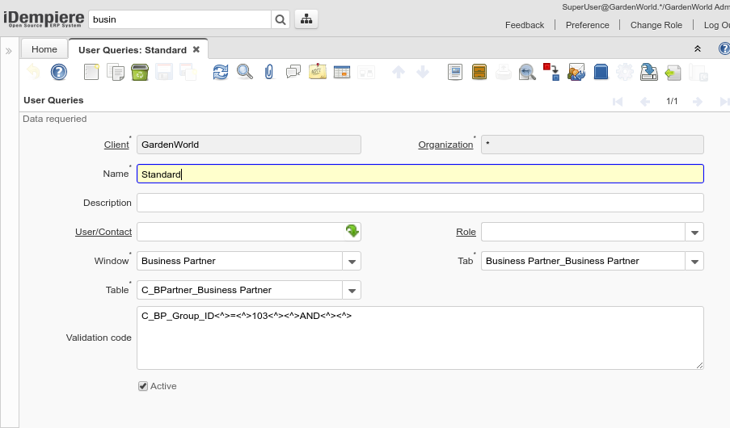Expand the Window dropdown
The width and height of the screenshot is (730, 428).
tap(352, 261)
